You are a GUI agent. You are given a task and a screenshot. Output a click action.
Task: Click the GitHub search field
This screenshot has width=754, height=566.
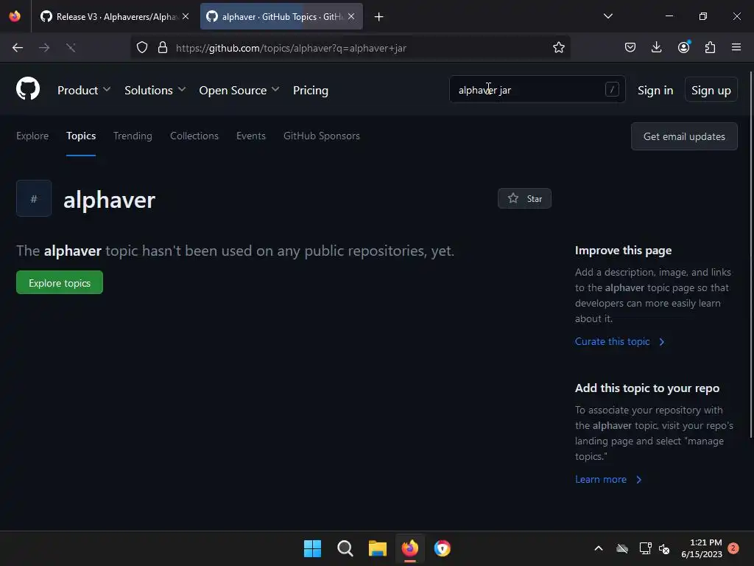tap(537, 89)
